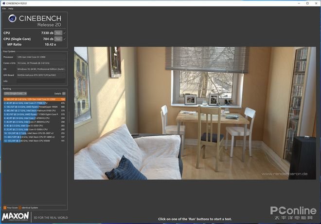Open the ranking type dropdown
This screenshot has width=321, height=224.
(15, 93)
